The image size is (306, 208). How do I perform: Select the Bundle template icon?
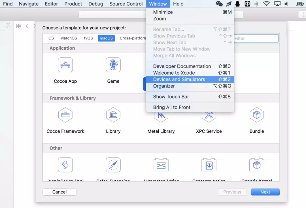257,115
